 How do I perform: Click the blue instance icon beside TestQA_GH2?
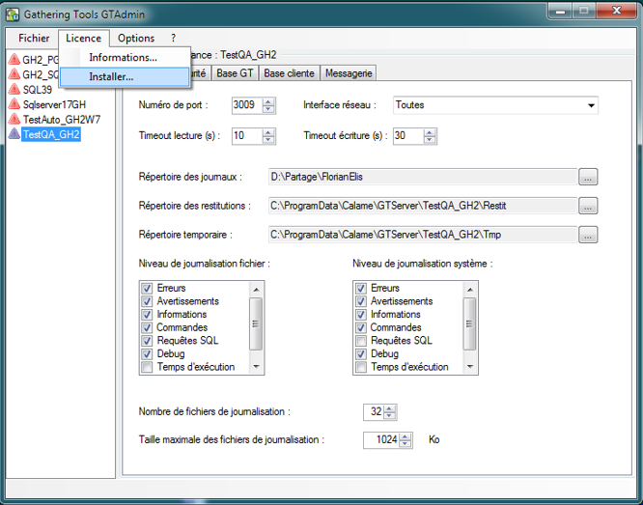pyautogui.click(x=14, y=134)
